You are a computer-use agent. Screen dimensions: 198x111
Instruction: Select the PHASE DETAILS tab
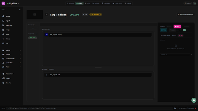tap(165, 36)
